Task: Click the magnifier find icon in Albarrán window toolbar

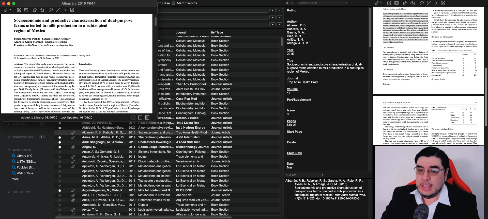Action: tap(51, 10)
